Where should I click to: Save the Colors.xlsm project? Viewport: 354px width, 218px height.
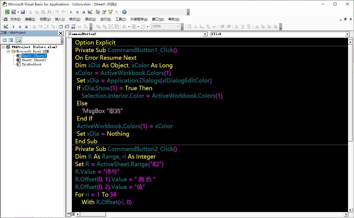point(23,12)
